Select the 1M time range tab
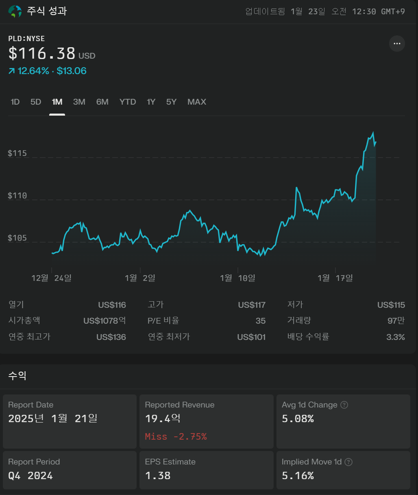418x495 pixels. tap(57, 102)
